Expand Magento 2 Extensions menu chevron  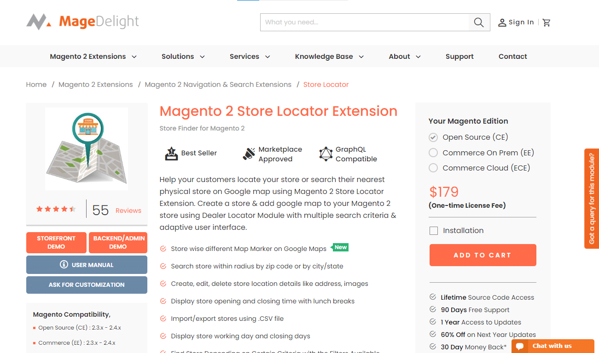[134, 57]
